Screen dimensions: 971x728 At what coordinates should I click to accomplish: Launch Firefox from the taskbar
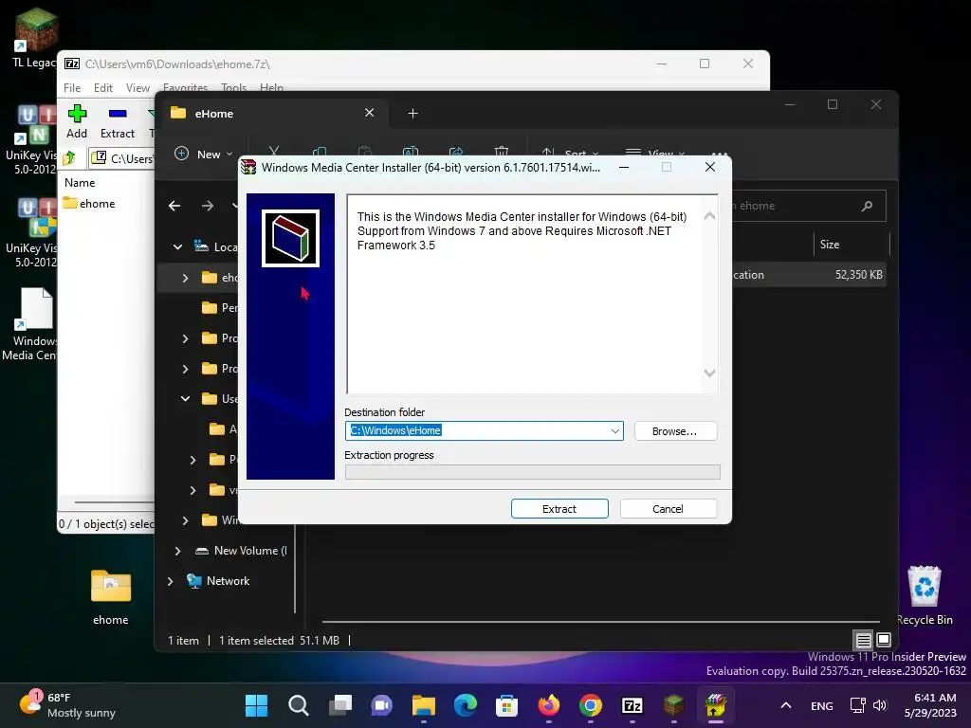[x=549, y=705]
